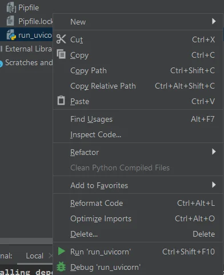Expand the Refactor submenu arrow
This screenshot has width=224, height=275.
pos(214,152)
